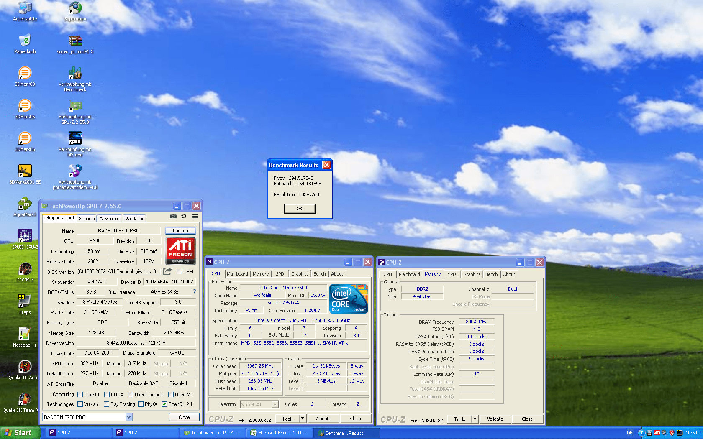The width and height of the screenshot is (703, 439).
Task: Launch the DOOM 3 desktop icon
Action: [x=25, y=272]
